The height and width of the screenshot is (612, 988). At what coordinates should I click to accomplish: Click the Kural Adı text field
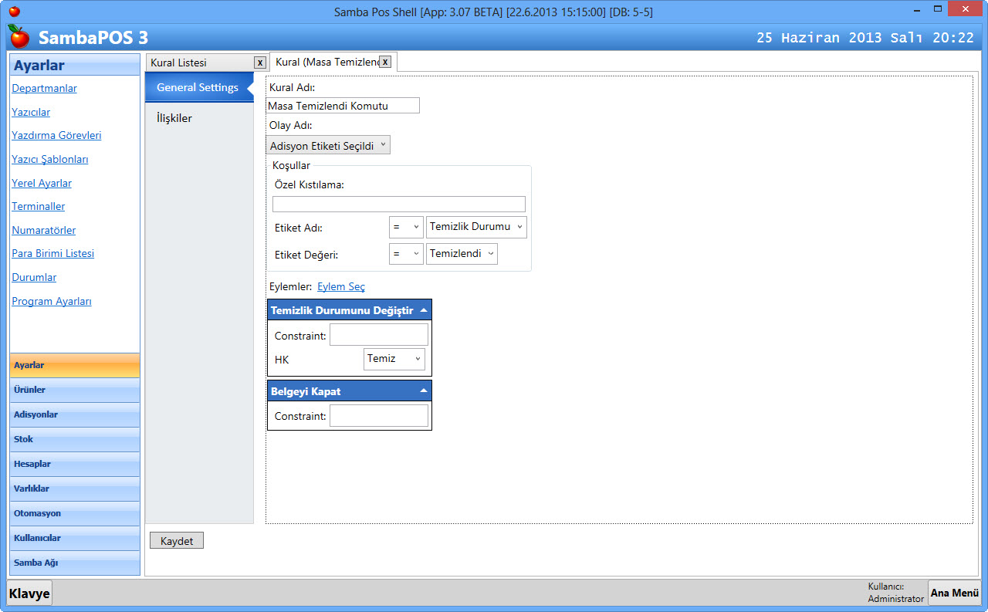coord(343,106)
